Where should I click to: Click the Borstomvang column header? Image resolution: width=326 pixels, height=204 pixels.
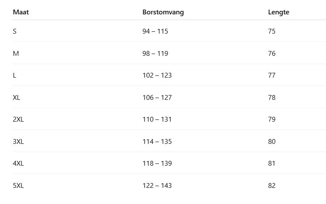[163, 12]
